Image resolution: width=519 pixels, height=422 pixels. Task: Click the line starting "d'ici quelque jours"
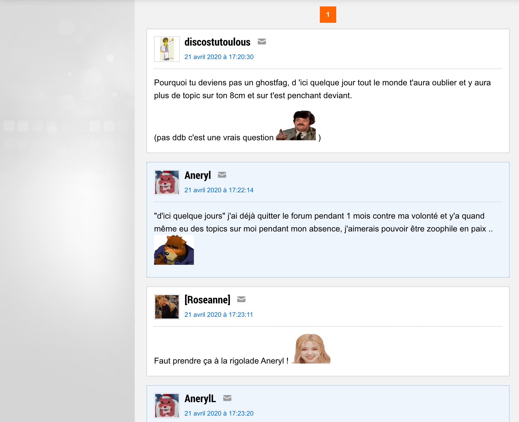[319, 216]
